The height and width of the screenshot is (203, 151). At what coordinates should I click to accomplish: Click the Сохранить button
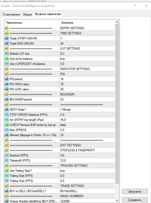[135, 200]
